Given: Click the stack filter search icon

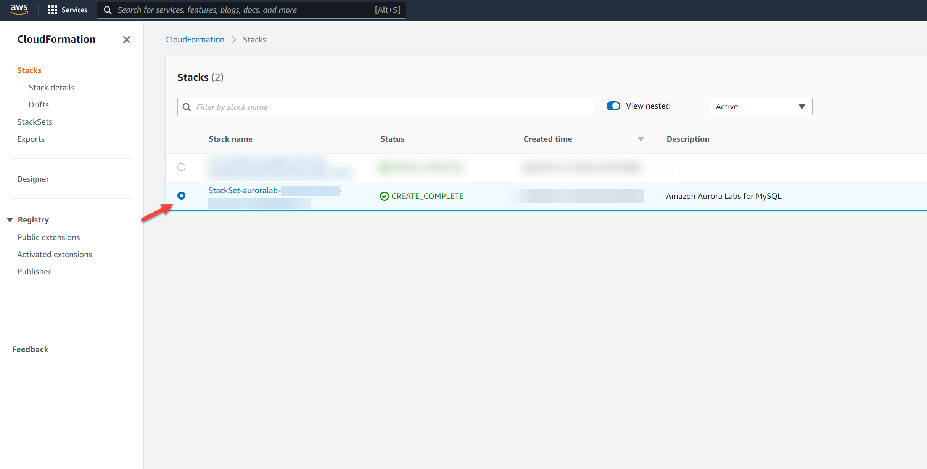Looking at the screenshot, I should (x=187, y=107).
